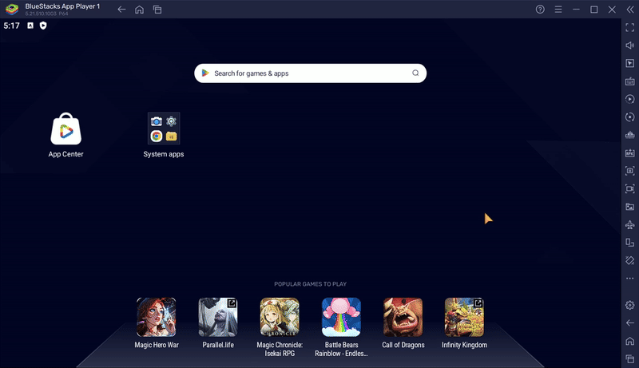Screen dimensions: 639x368
Task: Click the shield icon in the Android status bar
Action: pos(43,26)
